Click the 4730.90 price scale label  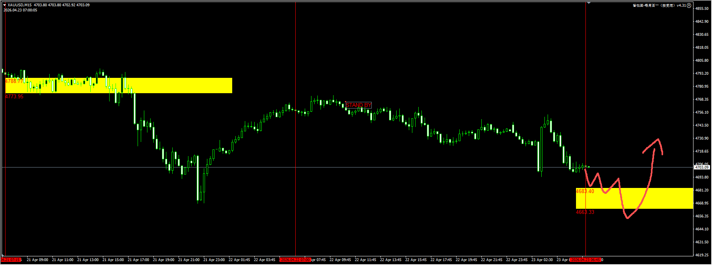click(702, 138)
